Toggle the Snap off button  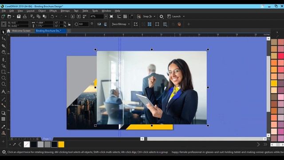139,16
